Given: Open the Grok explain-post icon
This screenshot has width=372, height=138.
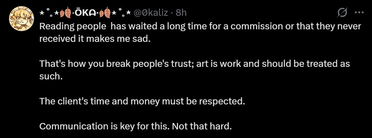Looking at the screenshot, I should pos(342,12).
